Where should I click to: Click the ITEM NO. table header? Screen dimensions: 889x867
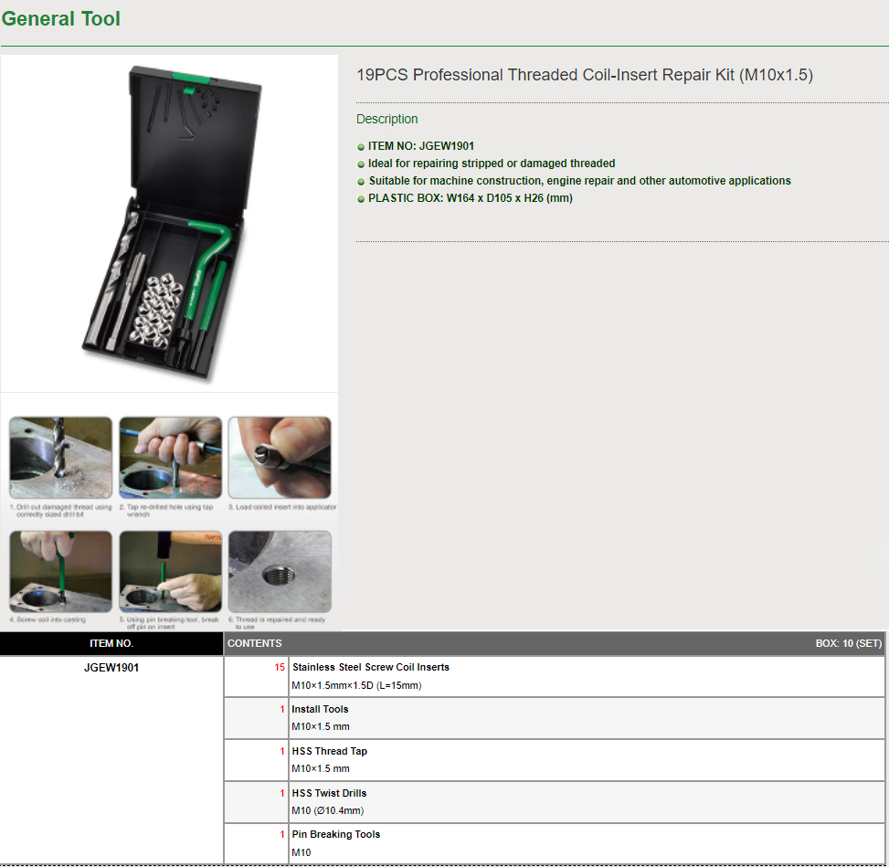pos(111,643)
